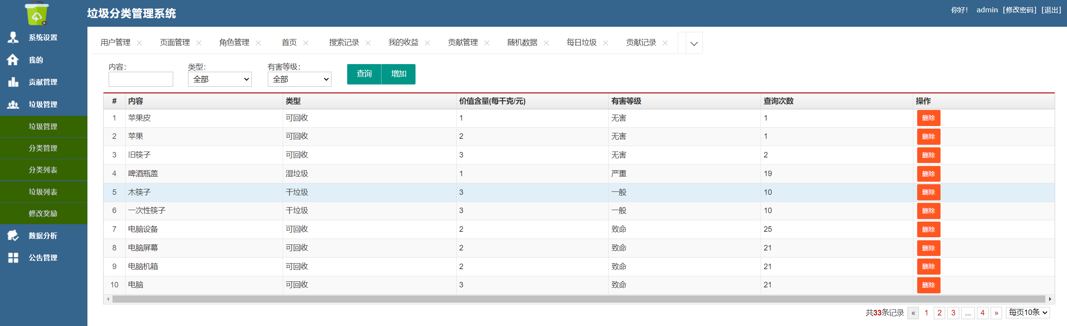Image resolution: width=1067 pixels, height=326 pixels.
Task: Switch to the 搜索记录 tab
Action: point(344,42)
